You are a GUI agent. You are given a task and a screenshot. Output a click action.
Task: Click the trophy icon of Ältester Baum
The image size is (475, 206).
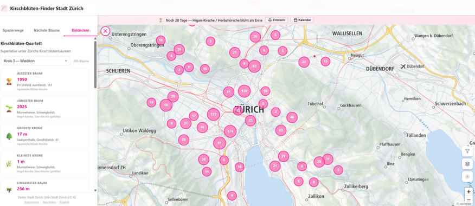click(x=9, y=81)
